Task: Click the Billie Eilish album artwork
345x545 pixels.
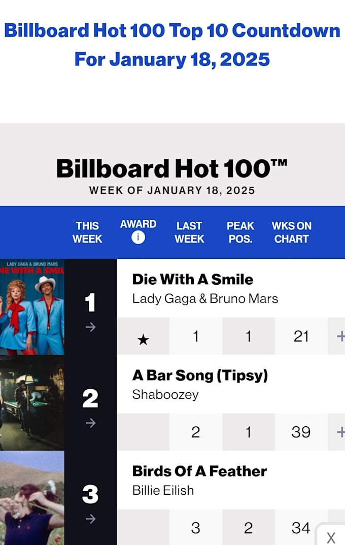Action: (x=32, y=498)
